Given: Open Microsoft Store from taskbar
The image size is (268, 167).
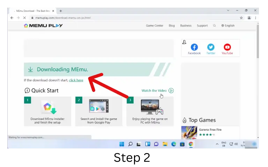Looking at the screenshot, I should click(182, 144).
